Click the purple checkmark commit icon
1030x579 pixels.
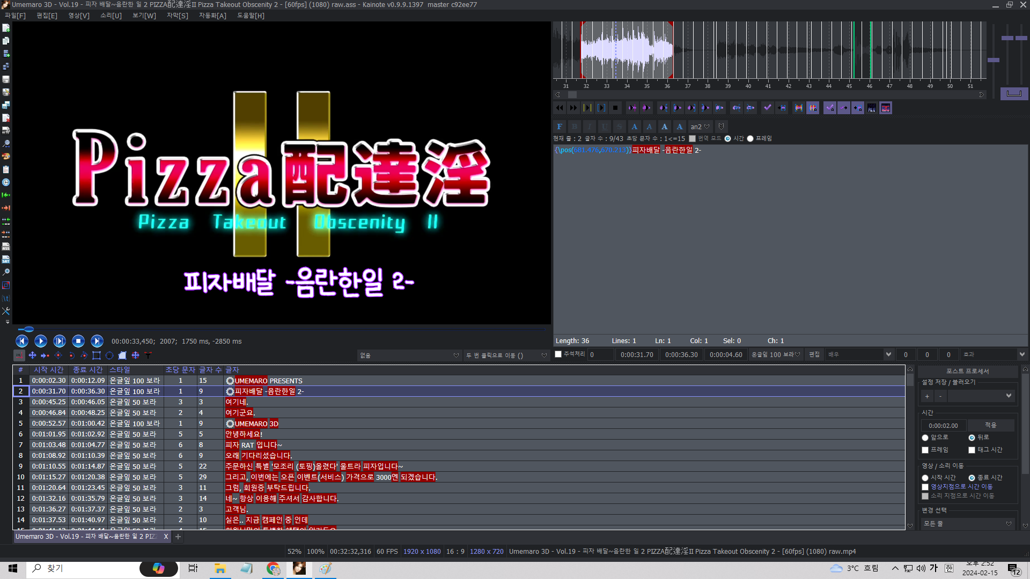[768, 108]
